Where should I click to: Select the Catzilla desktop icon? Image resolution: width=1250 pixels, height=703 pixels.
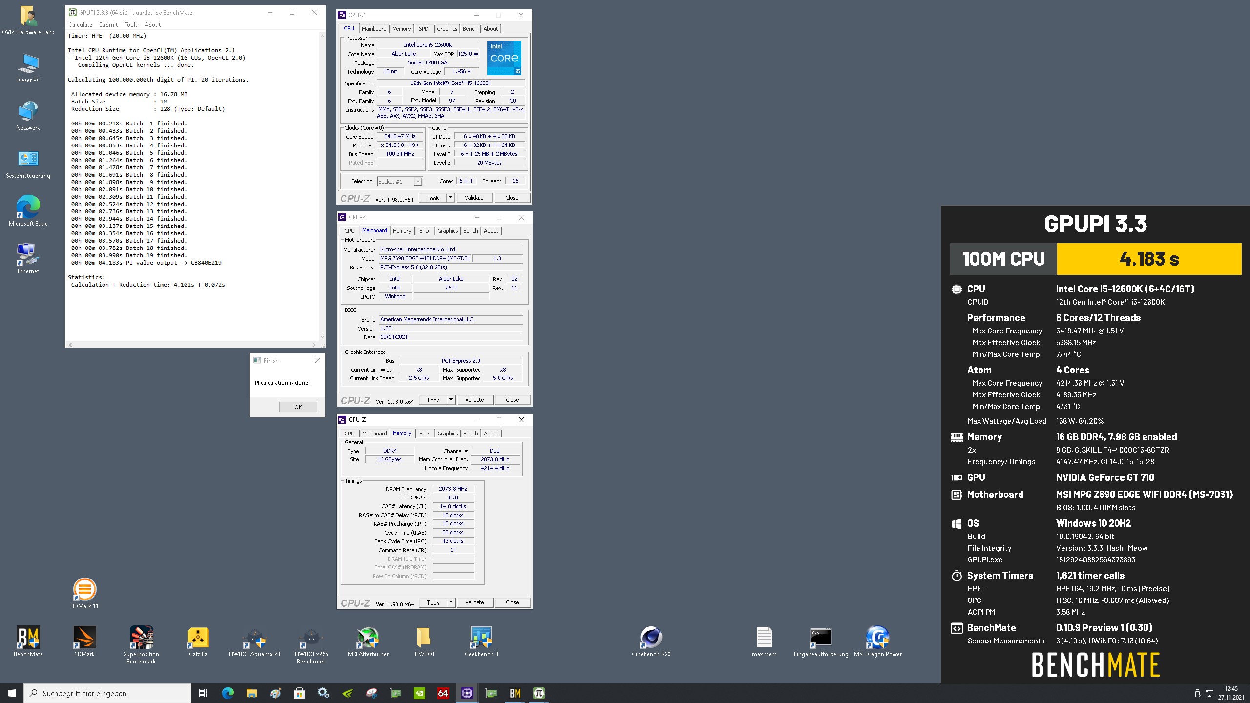tap(198, 641)
